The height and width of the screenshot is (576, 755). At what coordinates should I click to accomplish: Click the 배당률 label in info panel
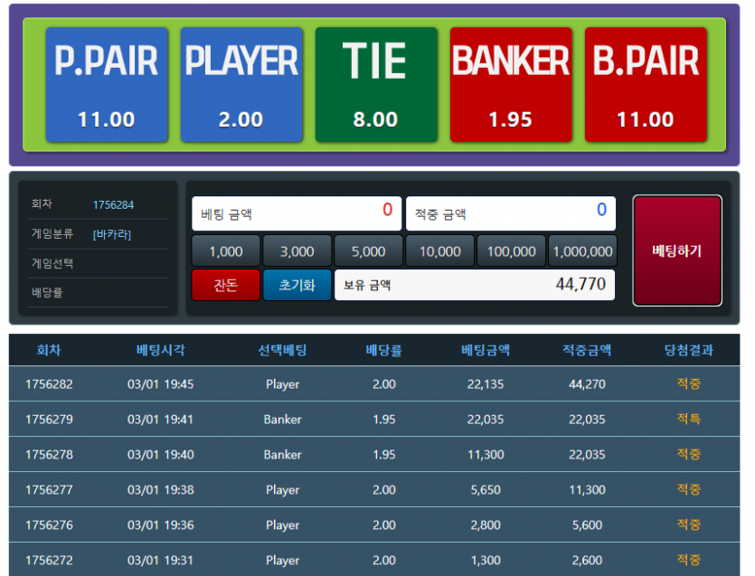click(x=47, y=292)
